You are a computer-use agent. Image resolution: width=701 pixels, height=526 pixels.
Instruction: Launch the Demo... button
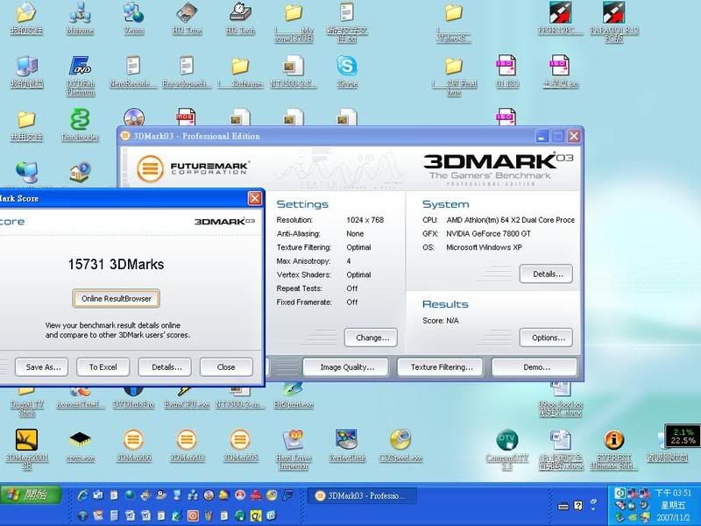(535, 366)
